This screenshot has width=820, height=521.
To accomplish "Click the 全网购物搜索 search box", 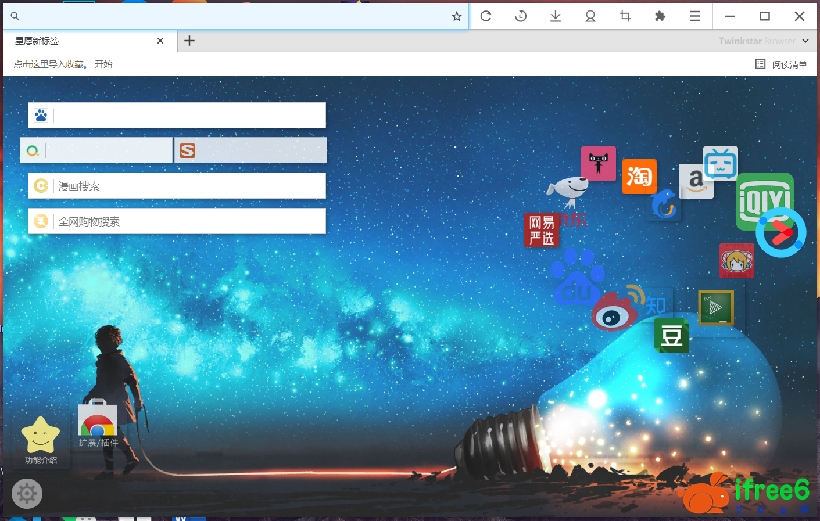I will (189, 221).
